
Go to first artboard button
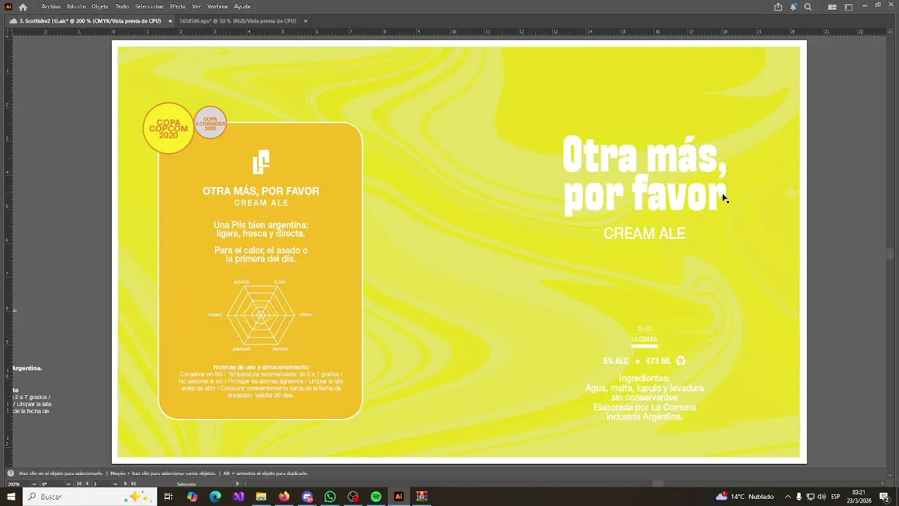coord(79,484)
